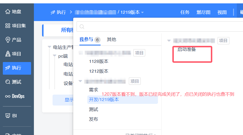Select the 1212版本 execution

[99, 71]
